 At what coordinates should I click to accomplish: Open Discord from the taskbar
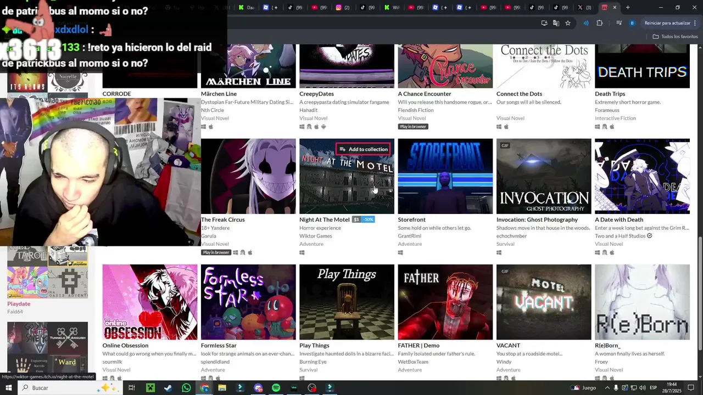(x=258, y=388)
